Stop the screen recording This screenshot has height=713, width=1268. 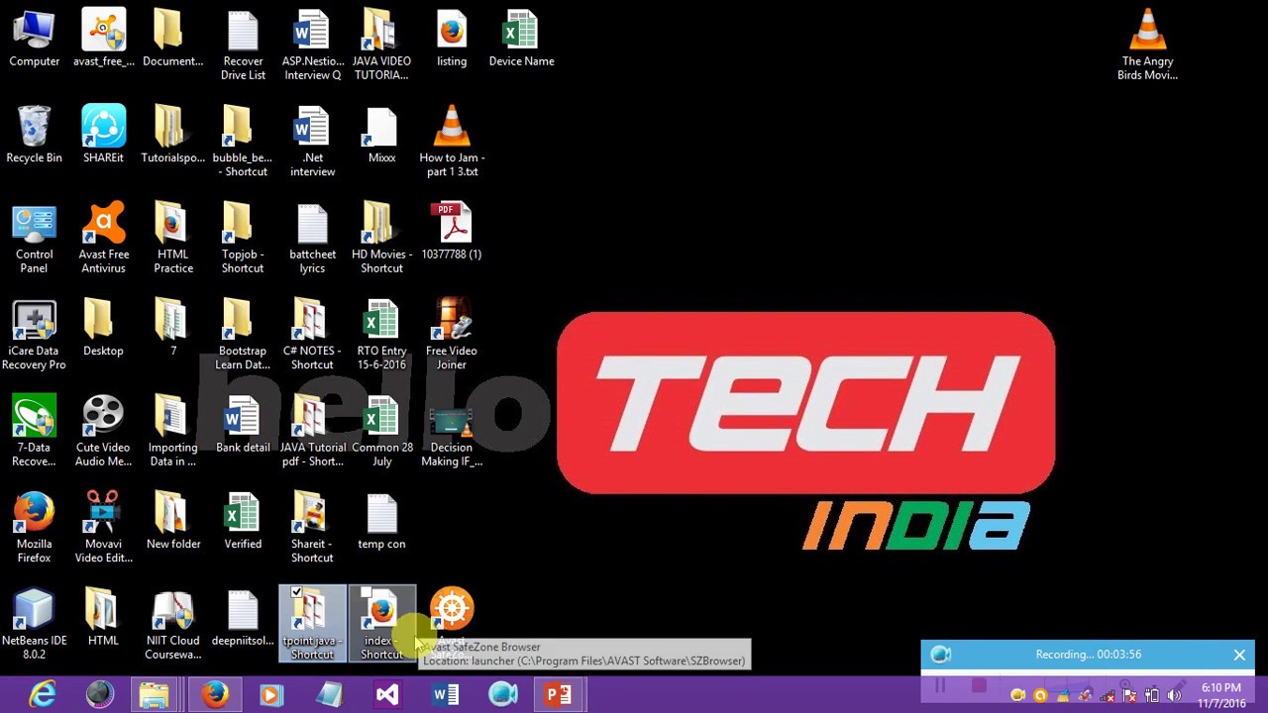coord(979,685)
